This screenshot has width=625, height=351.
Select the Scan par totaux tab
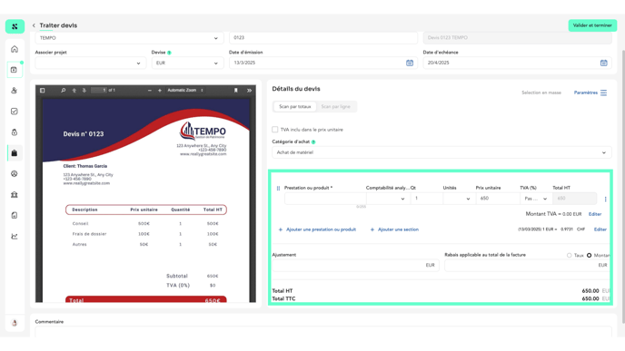coord(294,107)
